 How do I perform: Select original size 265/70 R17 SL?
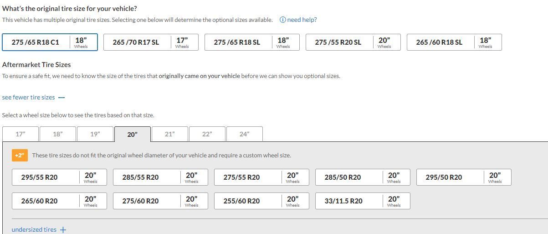click(151, 42)
